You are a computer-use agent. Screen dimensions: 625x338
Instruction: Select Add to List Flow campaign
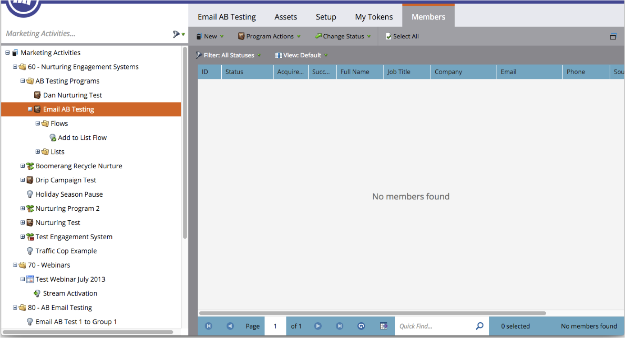(82, 138)
